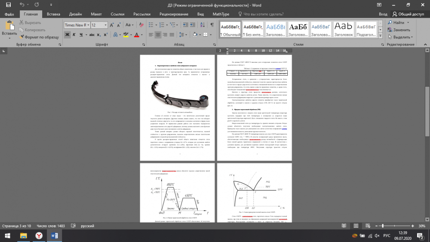Click the subscript formatting icon
This screenshot has height=242, width=430.
[x=98, y=35]
